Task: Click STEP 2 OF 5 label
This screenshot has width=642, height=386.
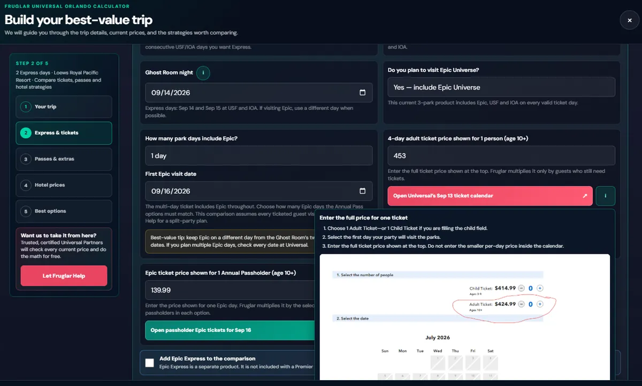Action: pos(32,63)
